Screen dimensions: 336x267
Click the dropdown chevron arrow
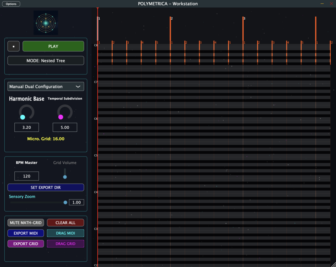78,87
